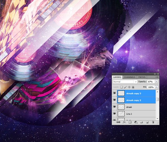167x142 pixels.
Task: Lock image pixels brush icon
Action: tap(125, 87)
